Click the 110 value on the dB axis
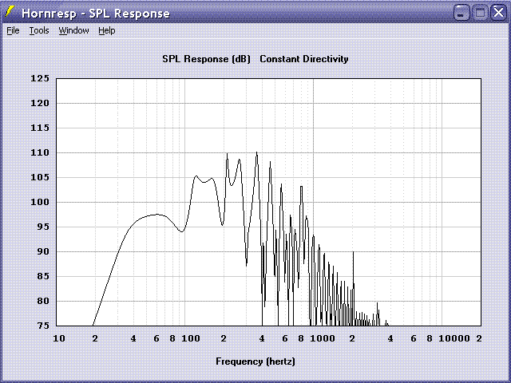 [x=40, y=152]
